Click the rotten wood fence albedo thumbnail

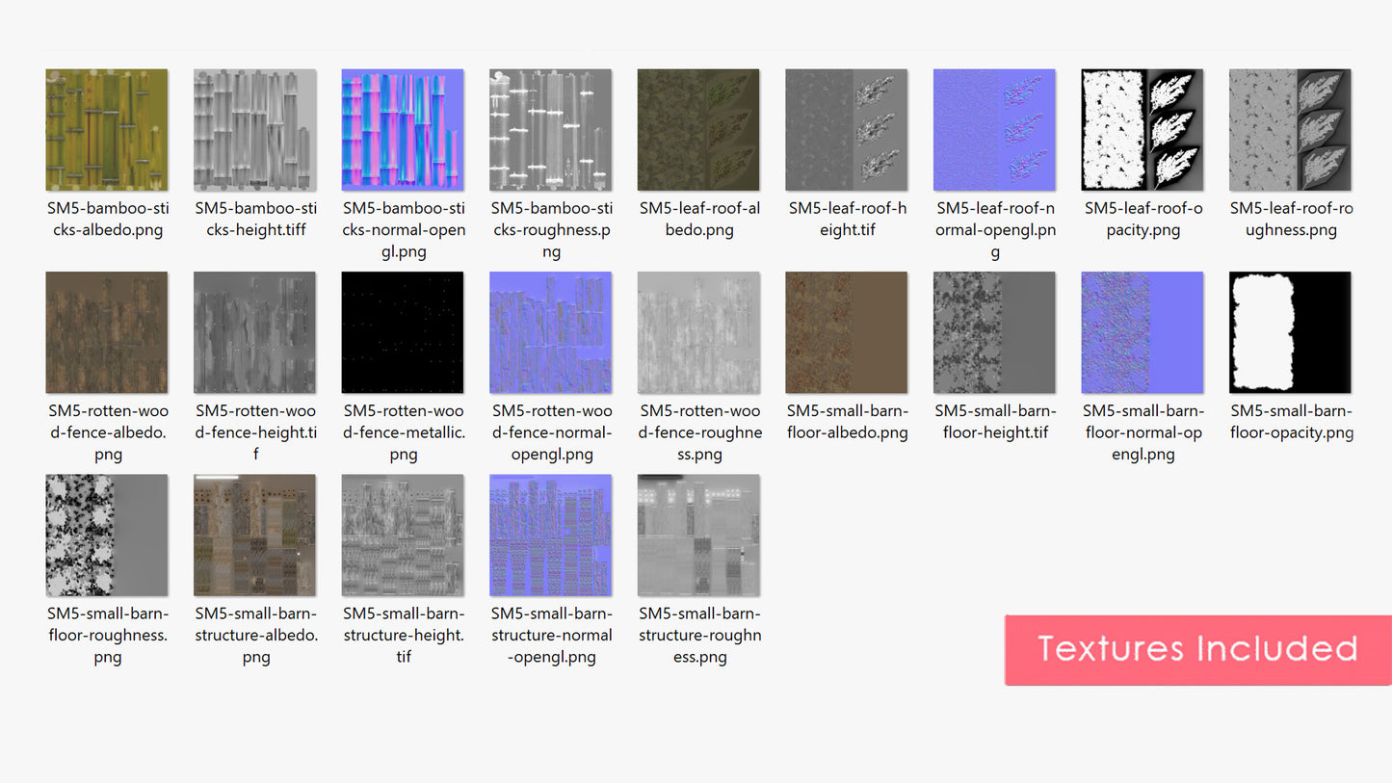point(107,332)
